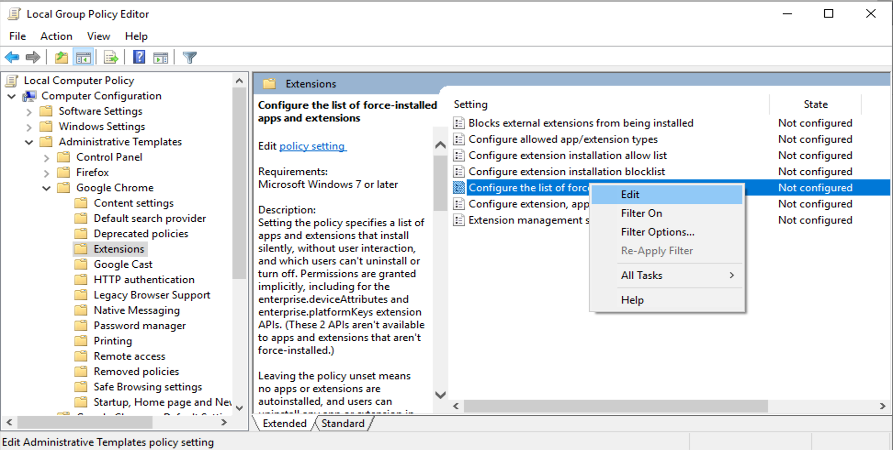This screenshot has height=450, width=893.
Task: Click the Filter funnel toolbar icon
Action: point(189,57)
